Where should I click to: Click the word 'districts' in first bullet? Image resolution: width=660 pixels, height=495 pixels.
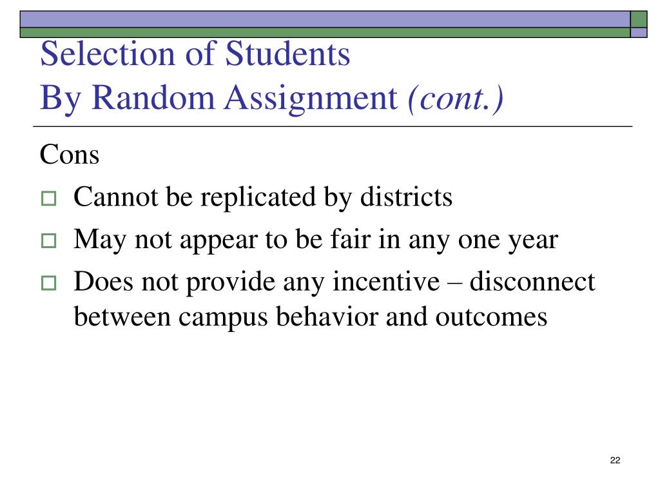click(x=406, y=197)
